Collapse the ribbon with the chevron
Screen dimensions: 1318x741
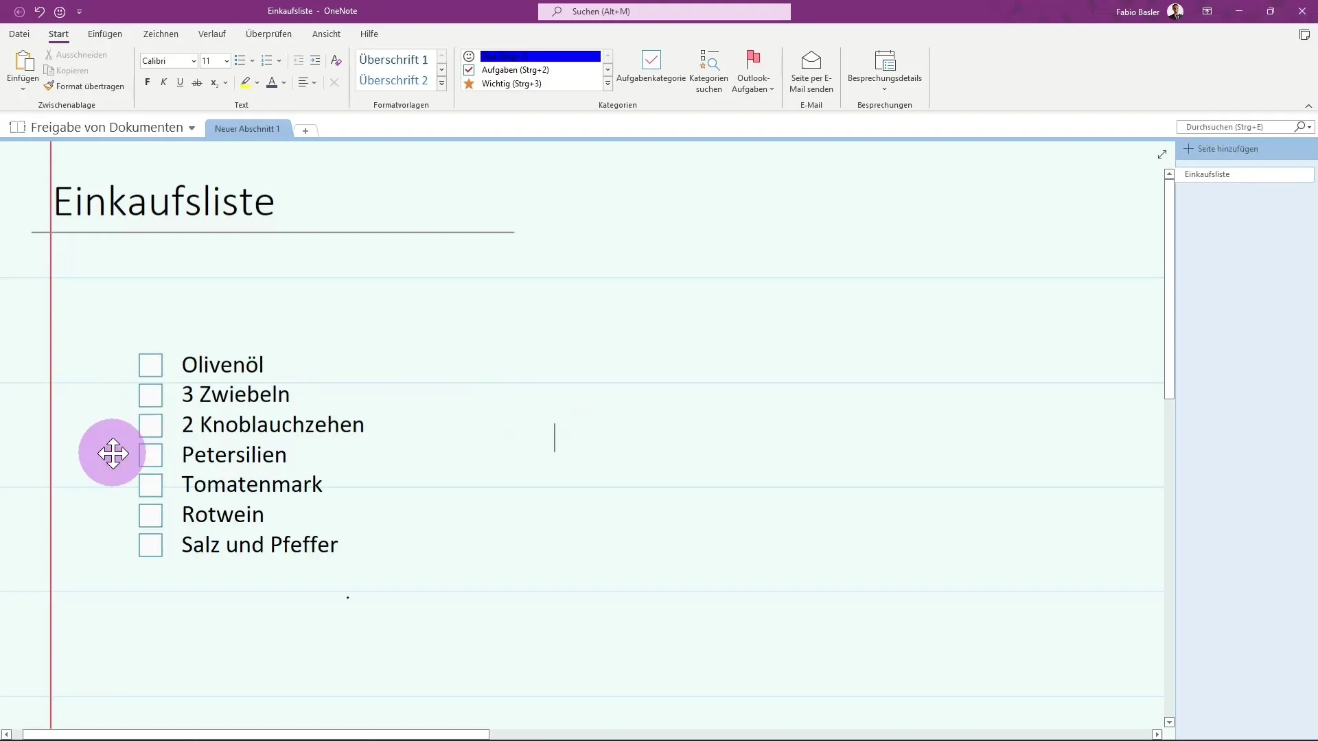pyautogui.click(x=1308, y=106)
